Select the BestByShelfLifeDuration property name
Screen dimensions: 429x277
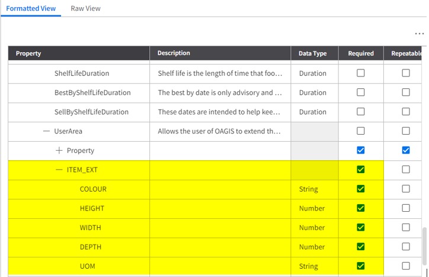point(92,93)
